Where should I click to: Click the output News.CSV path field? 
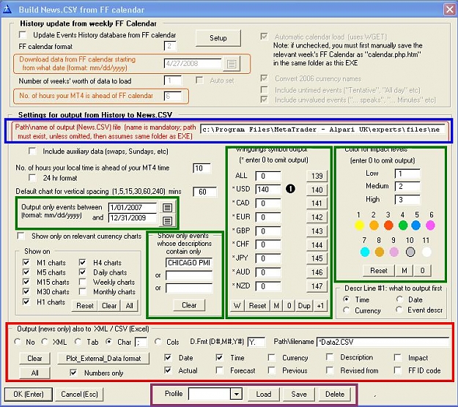click(324, 130)
